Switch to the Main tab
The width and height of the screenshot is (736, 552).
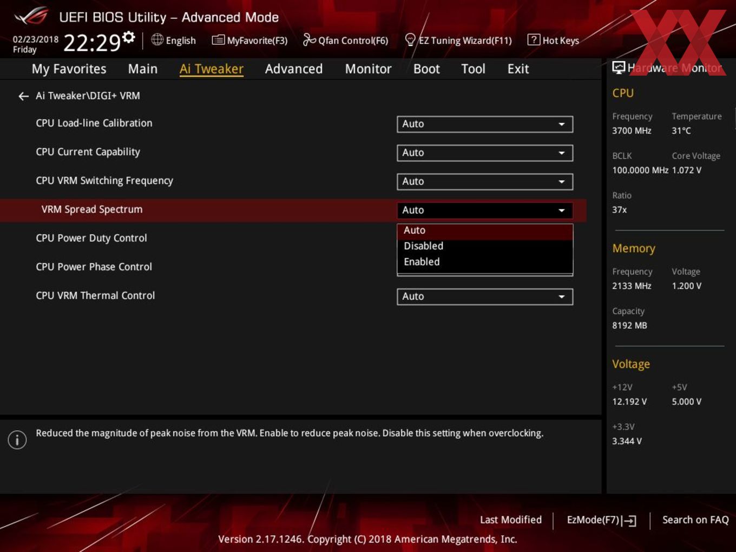coord(143,69)
